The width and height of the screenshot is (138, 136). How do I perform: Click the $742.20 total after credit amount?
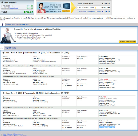click(106, 12)
